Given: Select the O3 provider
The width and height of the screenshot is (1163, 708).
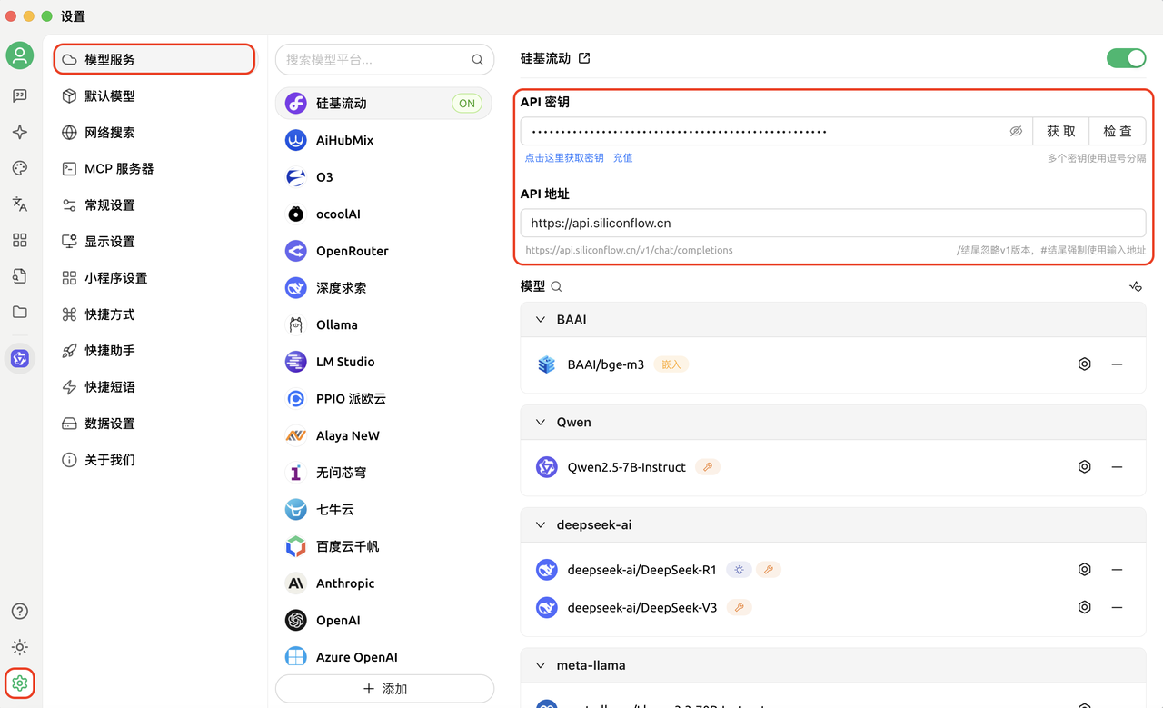Looking at the screenshot, I should click(383, 177).
